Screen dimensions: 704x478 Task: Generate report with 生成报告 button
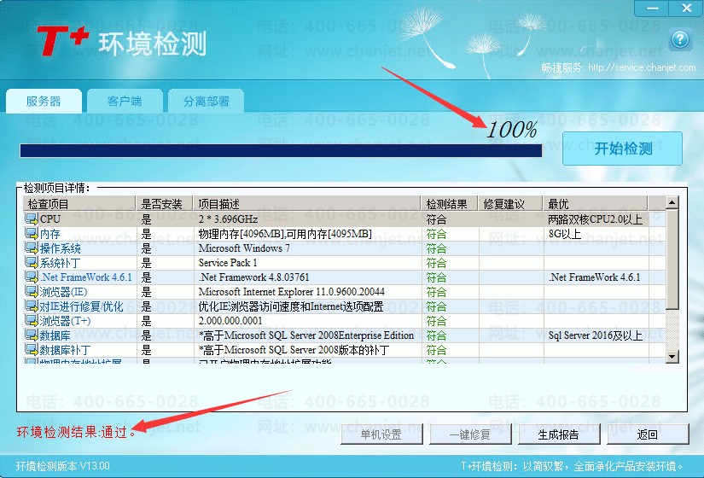point(559,434)
